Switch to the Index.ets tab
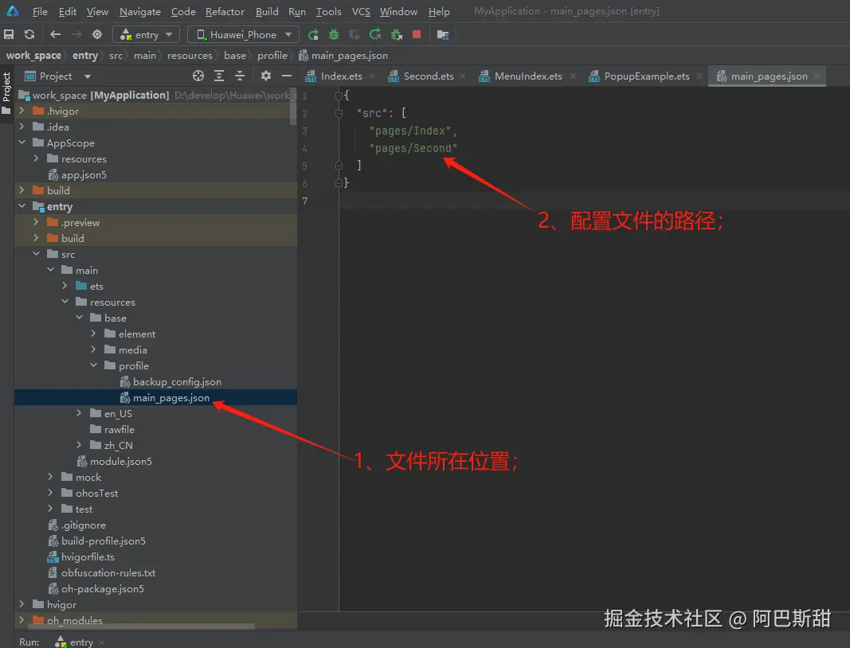The image size is (850, 648). click(341, 76)
